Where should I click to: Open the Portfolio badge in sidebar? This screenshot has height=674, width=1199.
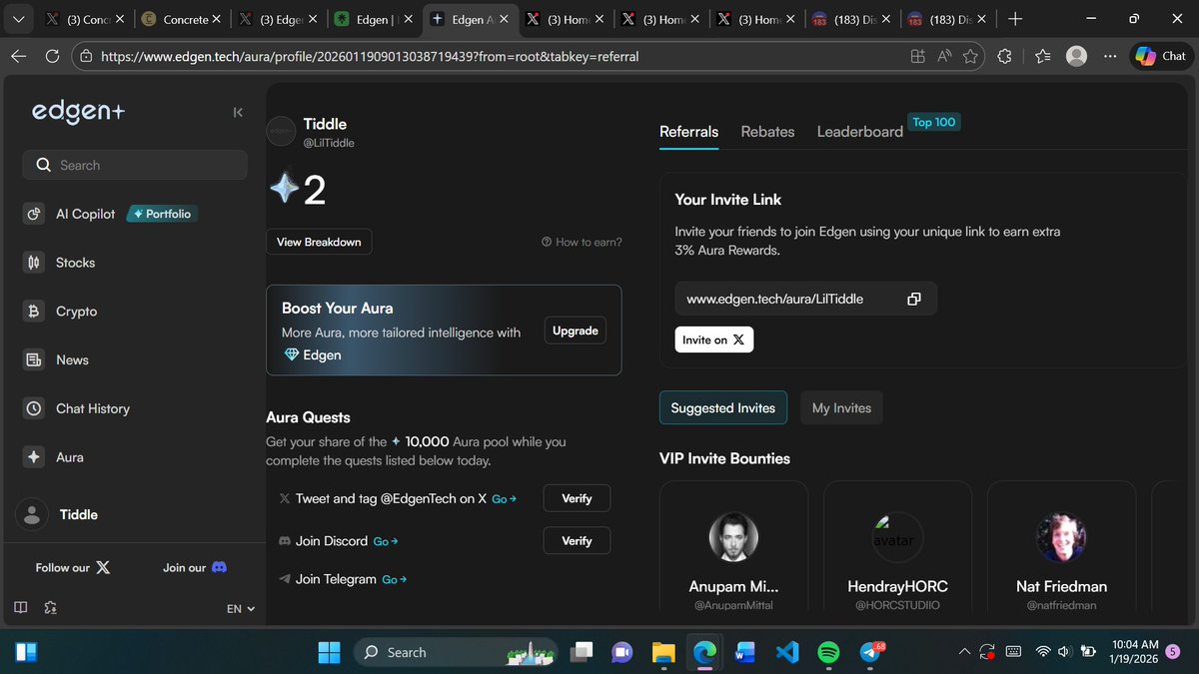pos(161,214)
